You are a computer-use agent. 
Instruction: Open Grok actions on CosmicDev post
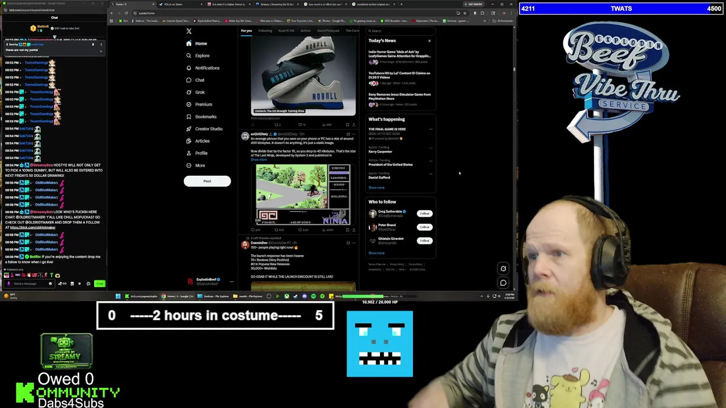(x=348, y=243)
